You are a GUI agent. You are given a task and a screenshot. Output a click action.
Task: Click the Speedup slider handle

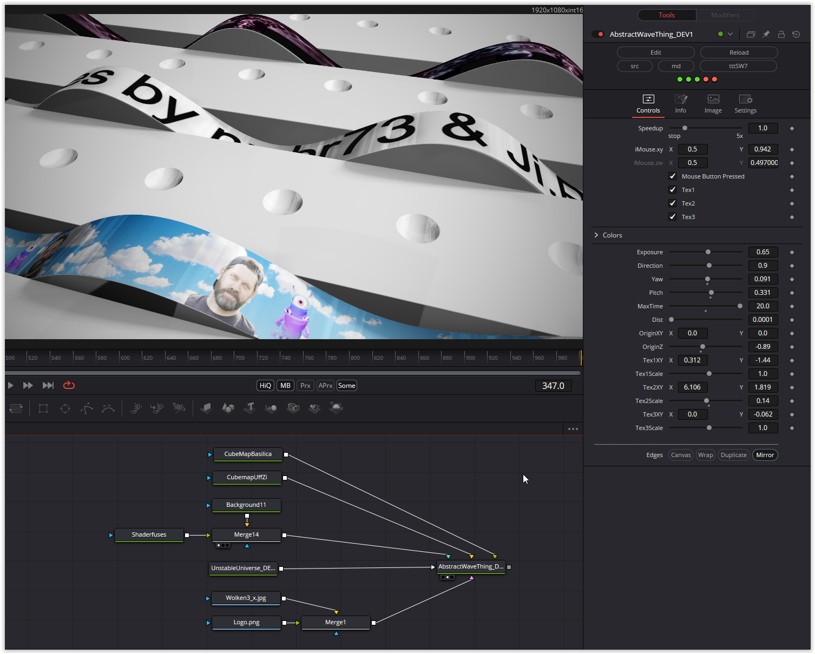point(685,128)
